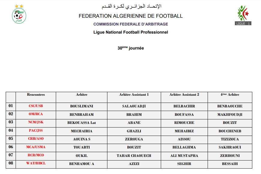Click the Ligue 1 logo
The image size is (261, 174).
point(243,15)
